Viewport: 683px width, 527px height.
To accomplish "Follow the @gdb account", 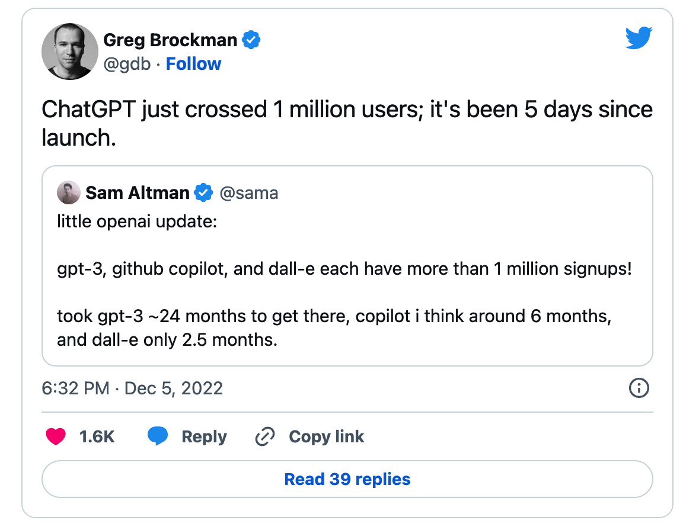I will 193,64.
